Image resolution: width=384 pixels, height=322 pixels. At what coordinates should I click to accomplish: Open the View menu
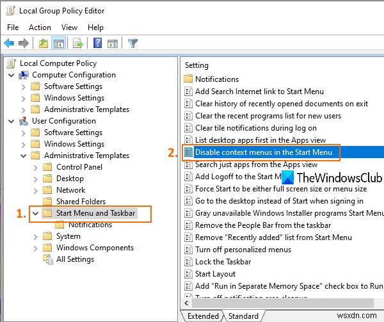click(69, 28)
